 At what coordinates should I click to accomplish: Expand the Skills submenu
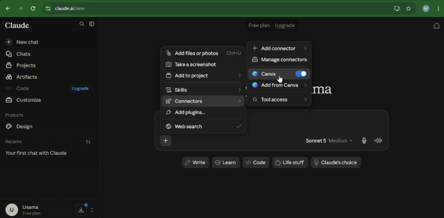click(203, 90)
